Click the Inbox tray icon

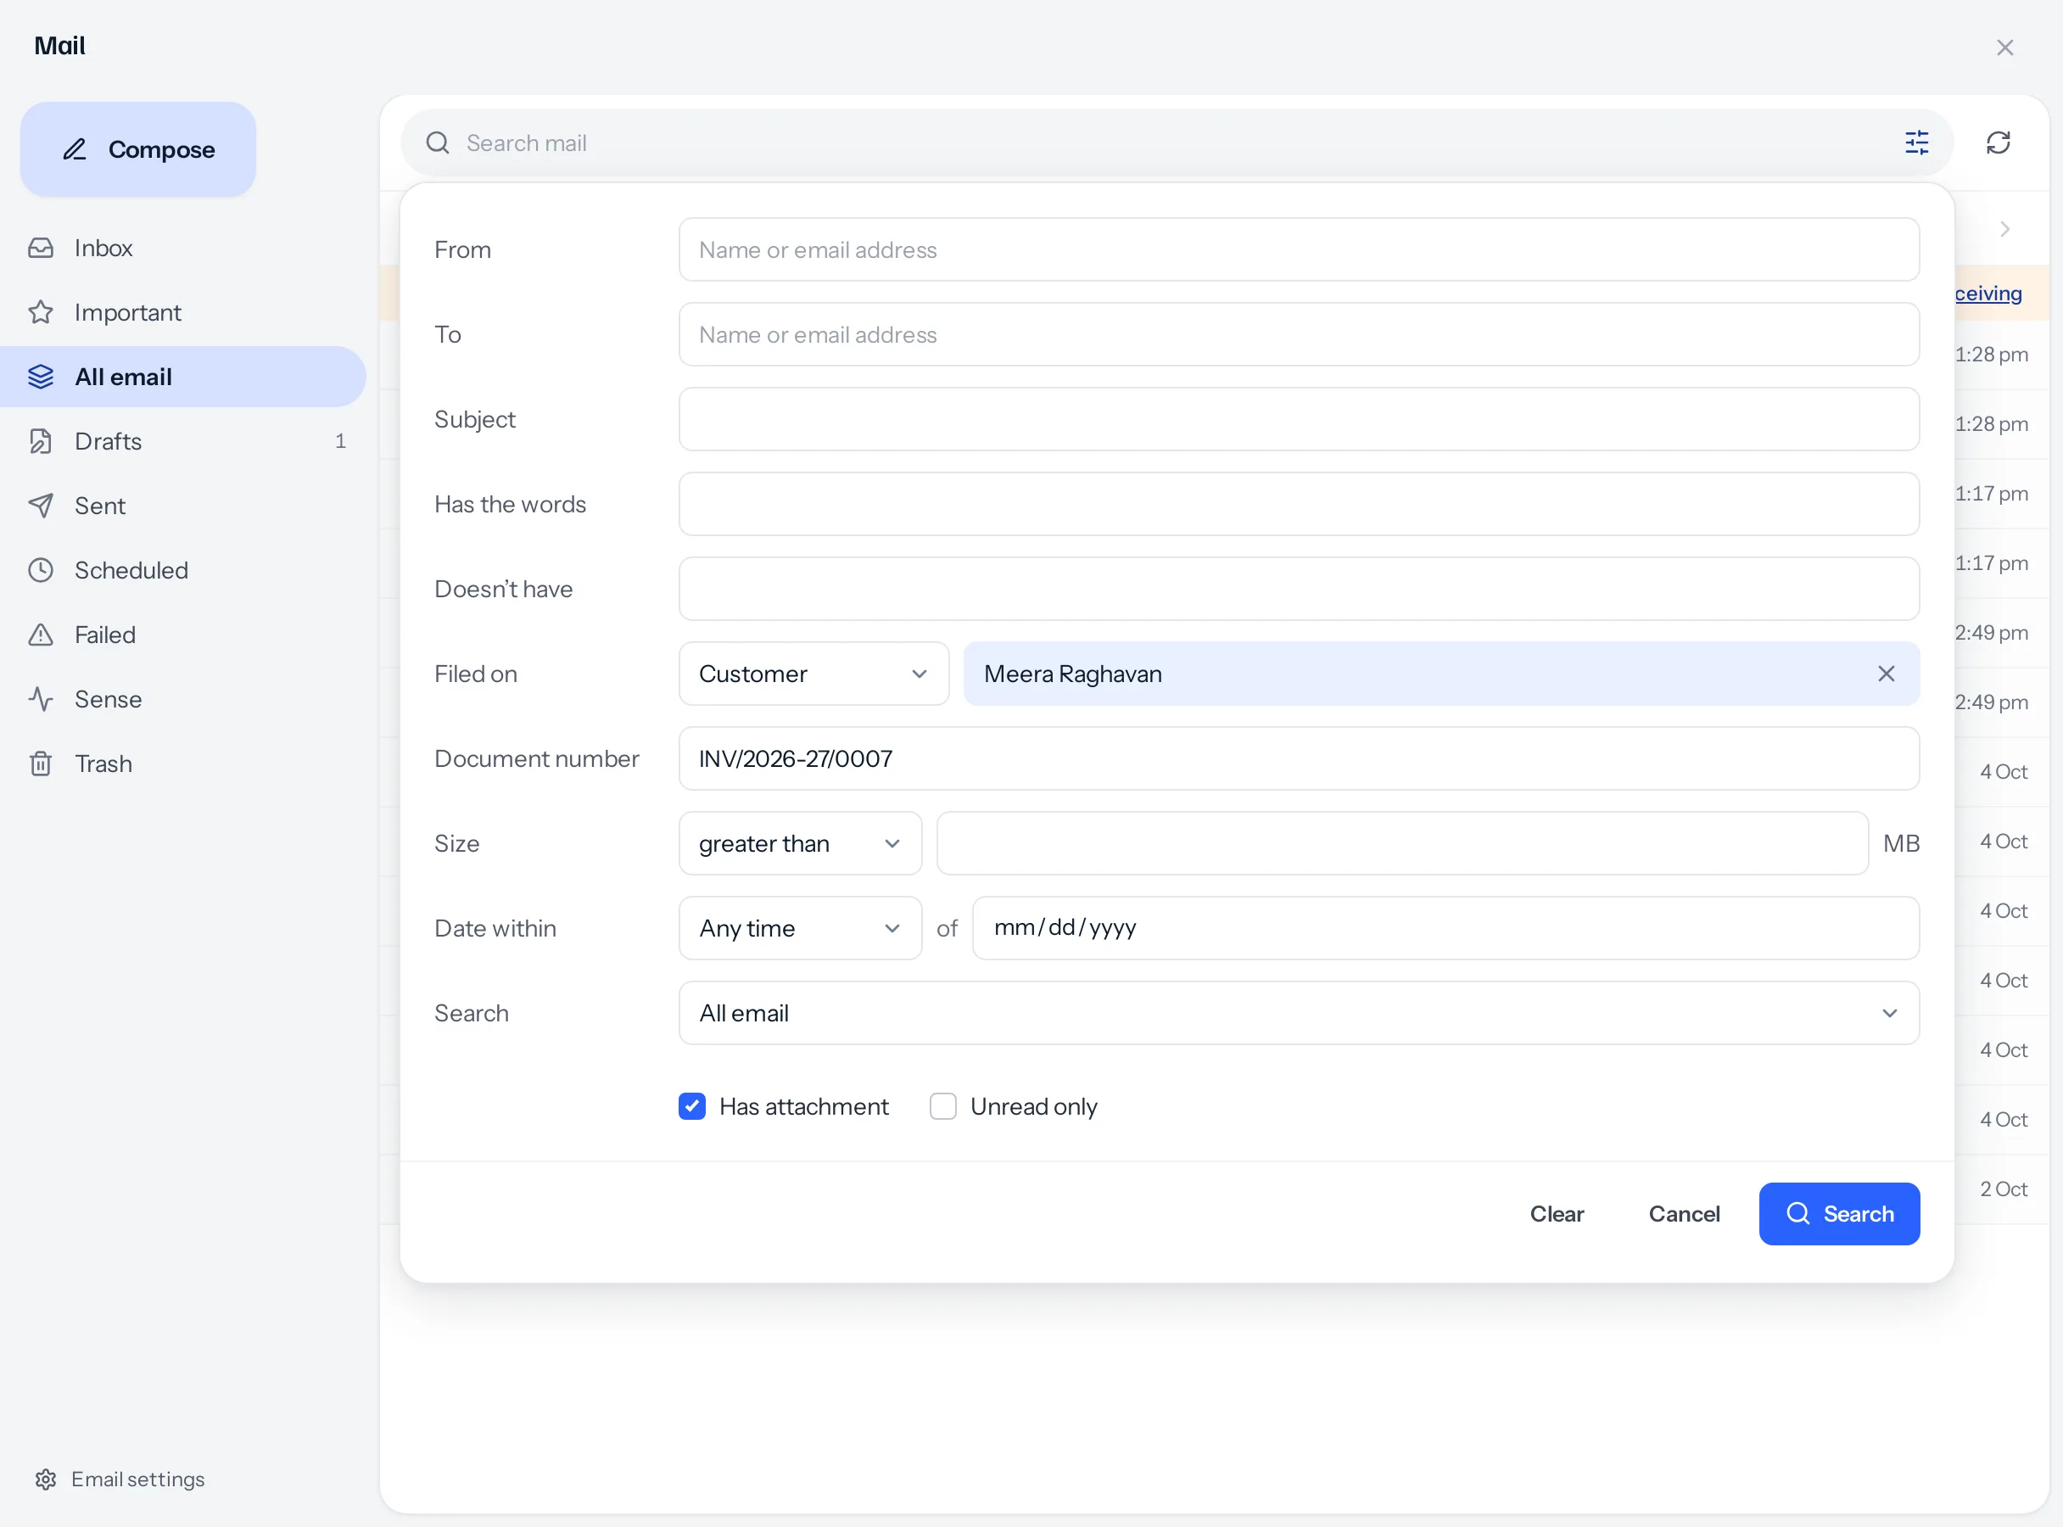click(x=41, y=248)
